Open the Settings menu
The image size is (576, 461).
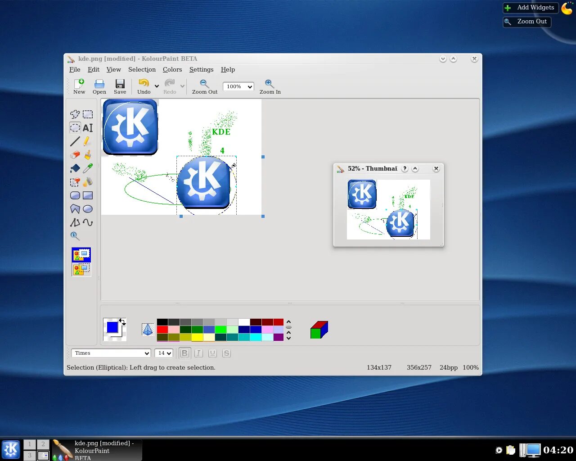coord(201,69)
